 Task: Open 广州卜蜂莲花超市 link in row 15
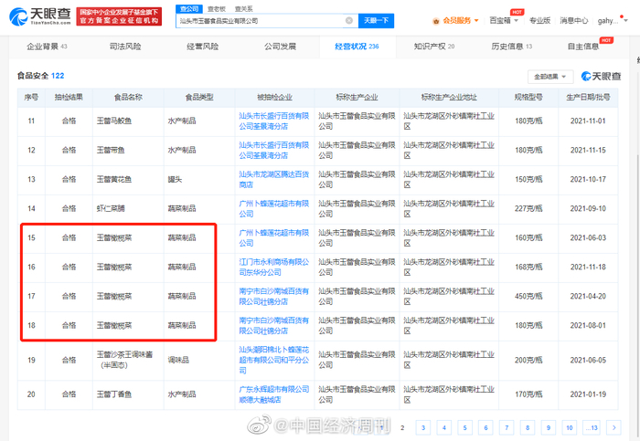(x=274, y=238)
